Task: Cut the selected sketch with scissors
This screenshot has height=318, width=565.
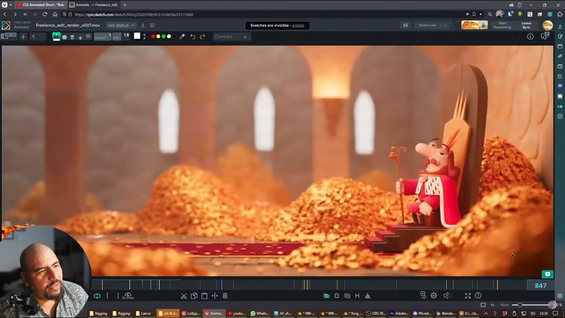Action: pos(184,296)
